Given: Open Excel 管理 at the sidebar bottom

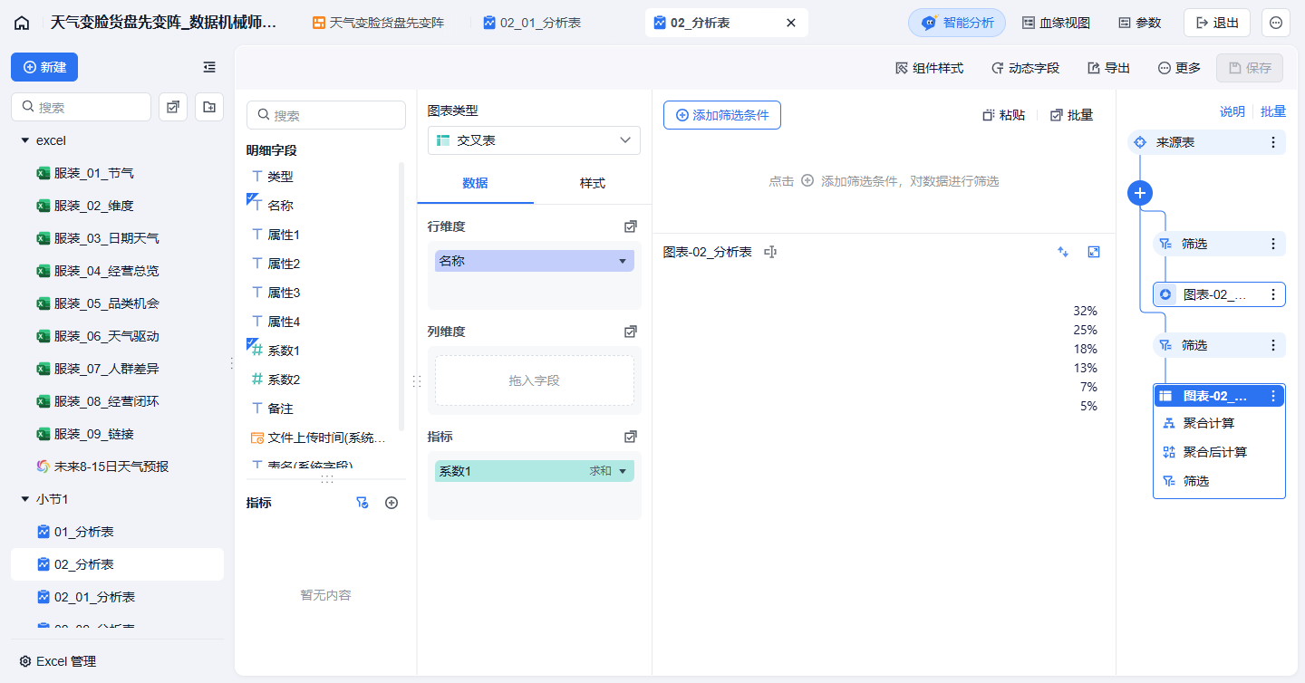Looking at the screenshot, I should [58, 661].
